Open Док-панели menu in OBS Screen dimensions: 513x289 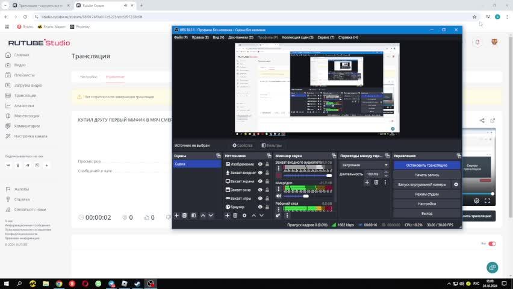pos(241,37)
